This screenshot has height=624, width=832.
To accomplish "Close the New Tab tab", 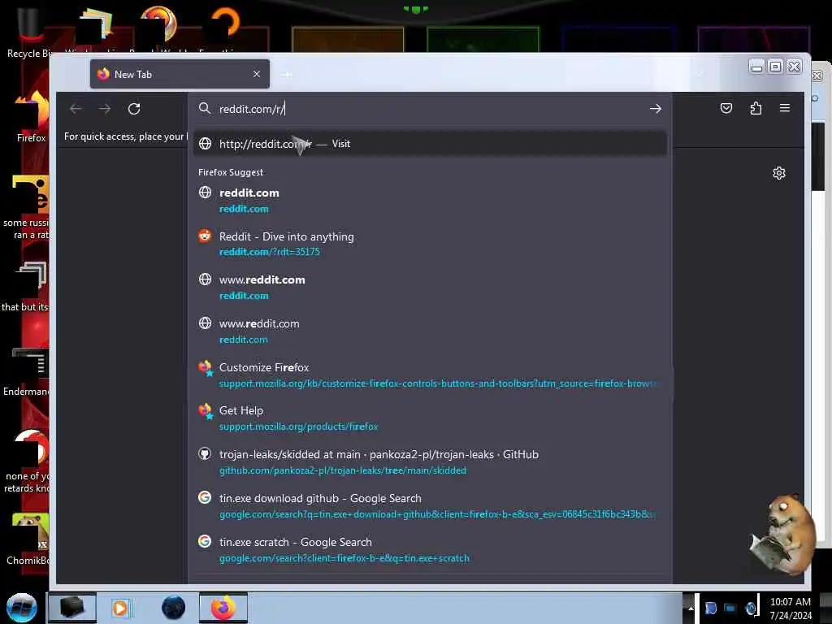I will point(257,74).
